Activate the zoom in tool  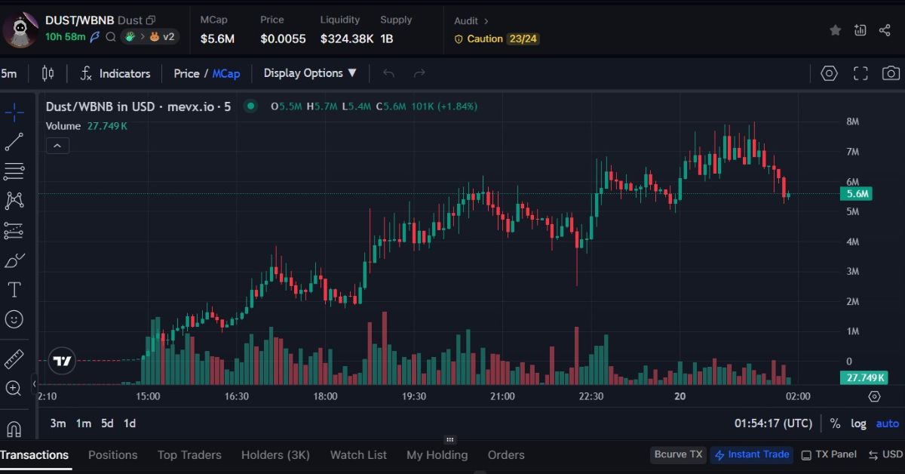point(14,389)
